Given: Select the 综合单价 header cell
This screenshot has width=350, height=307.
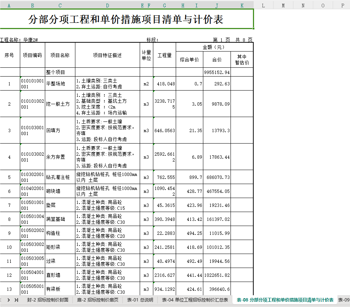Looking at the screenshot, I should [189, 60].
